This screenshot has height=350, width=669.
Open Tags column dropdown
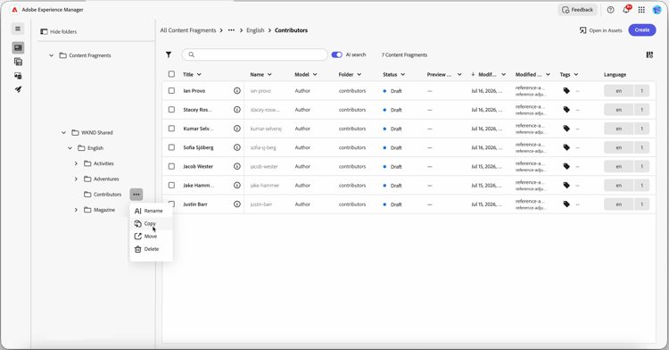(576, 74)
